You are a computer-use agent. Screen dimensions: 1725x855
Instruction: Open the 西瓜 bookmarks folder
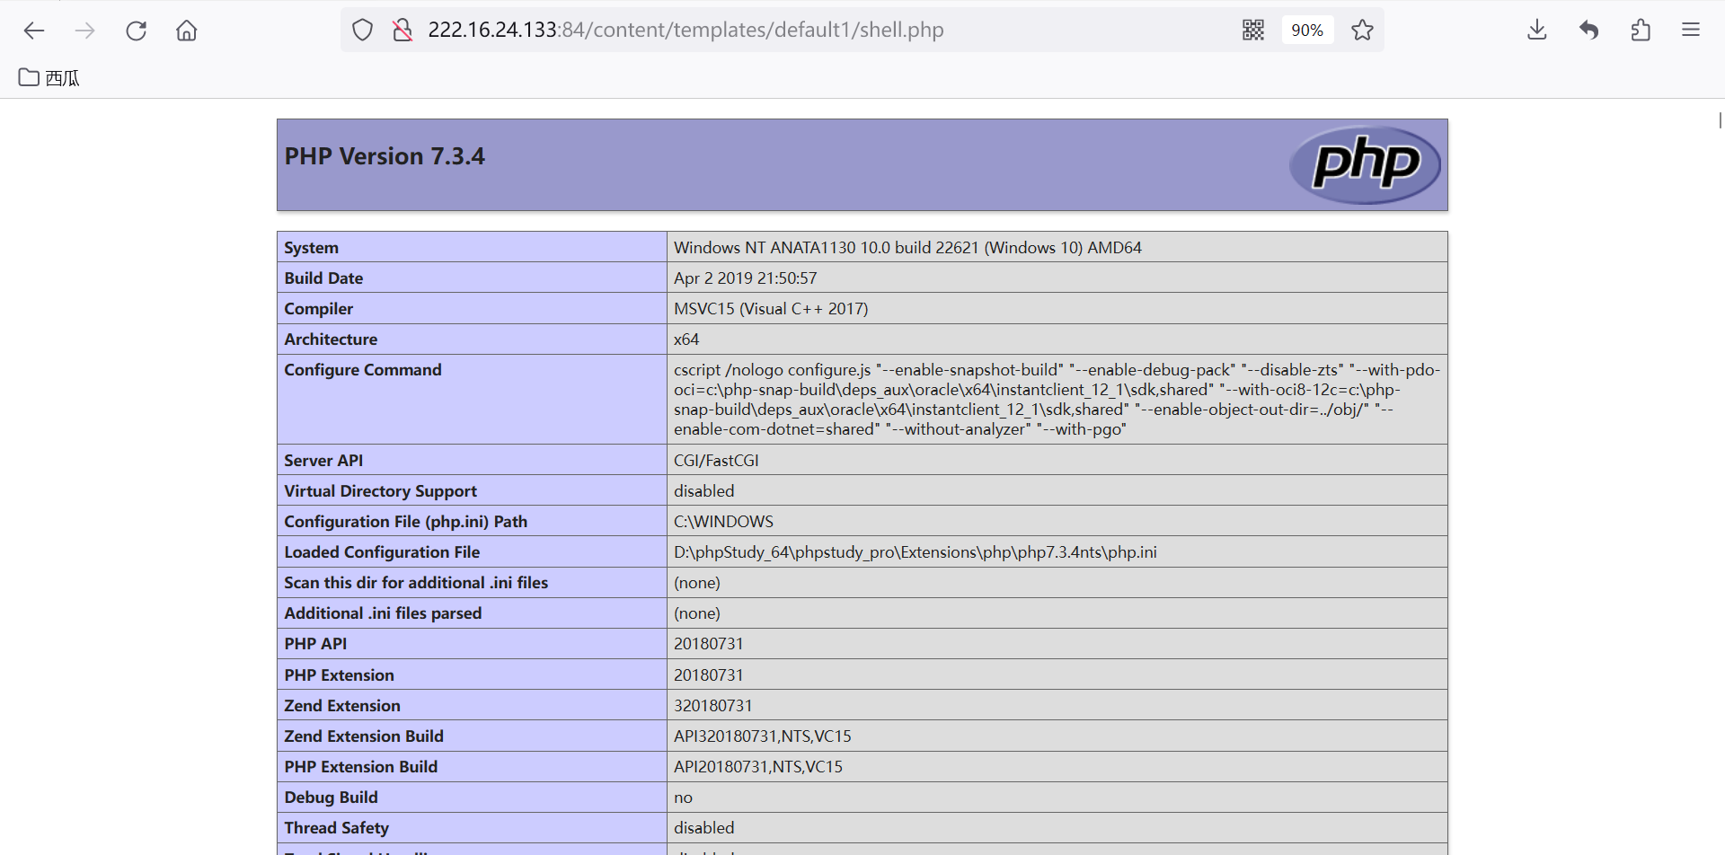49,78
